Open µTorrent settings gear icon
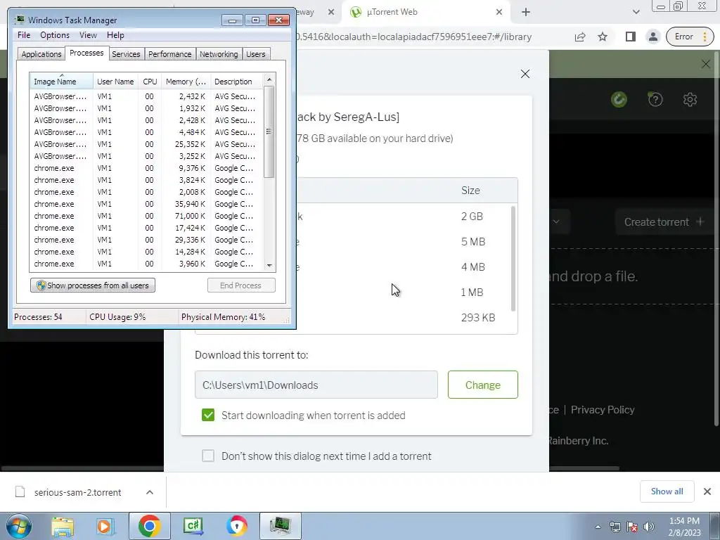The height and width of the screenshot is (540, 720). pos(690,99)
